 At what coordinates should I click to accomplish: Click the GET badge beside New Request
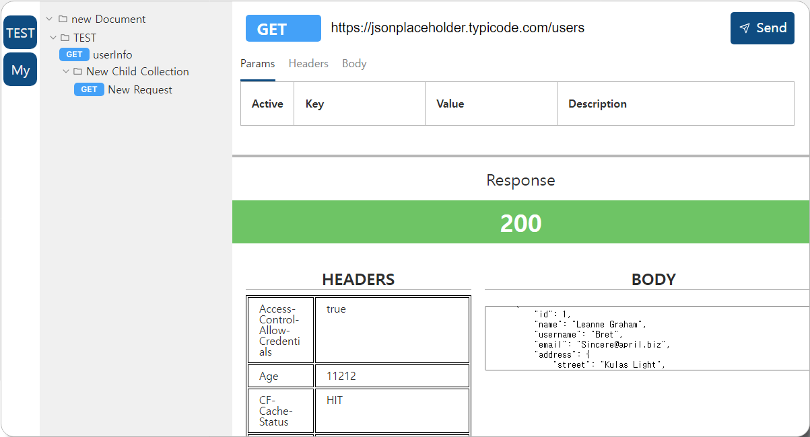pyautogui.click(x=89, y=89)
